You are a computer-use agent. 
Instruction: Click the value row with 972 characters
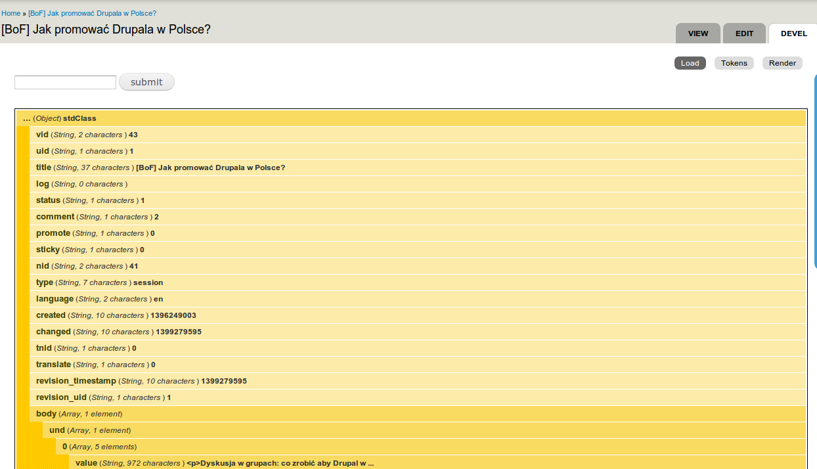[x=437, y=462]
